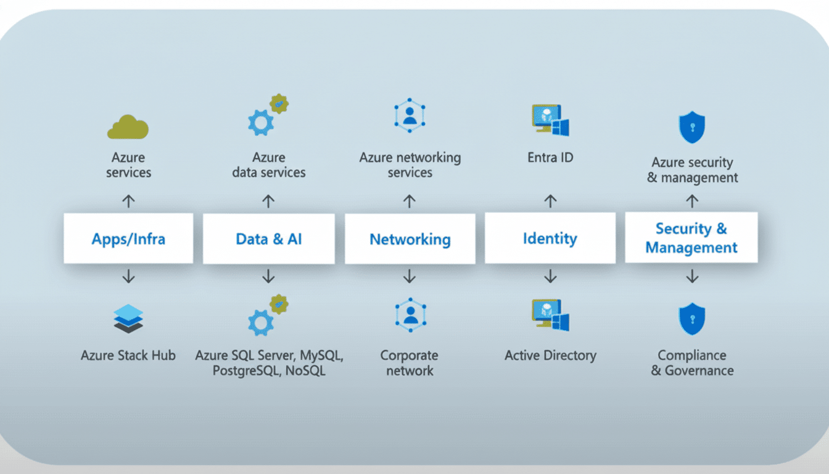Click the Azure services cloud icon
Screen dimensions: 829x474
tap(128, 125)
